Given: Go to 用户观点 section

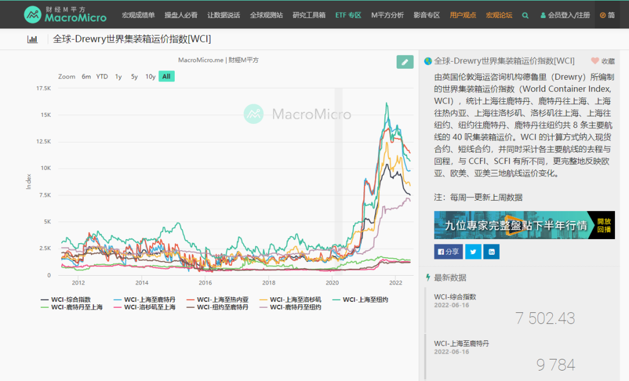Looking at the screenshot, I should click(463, 15).
